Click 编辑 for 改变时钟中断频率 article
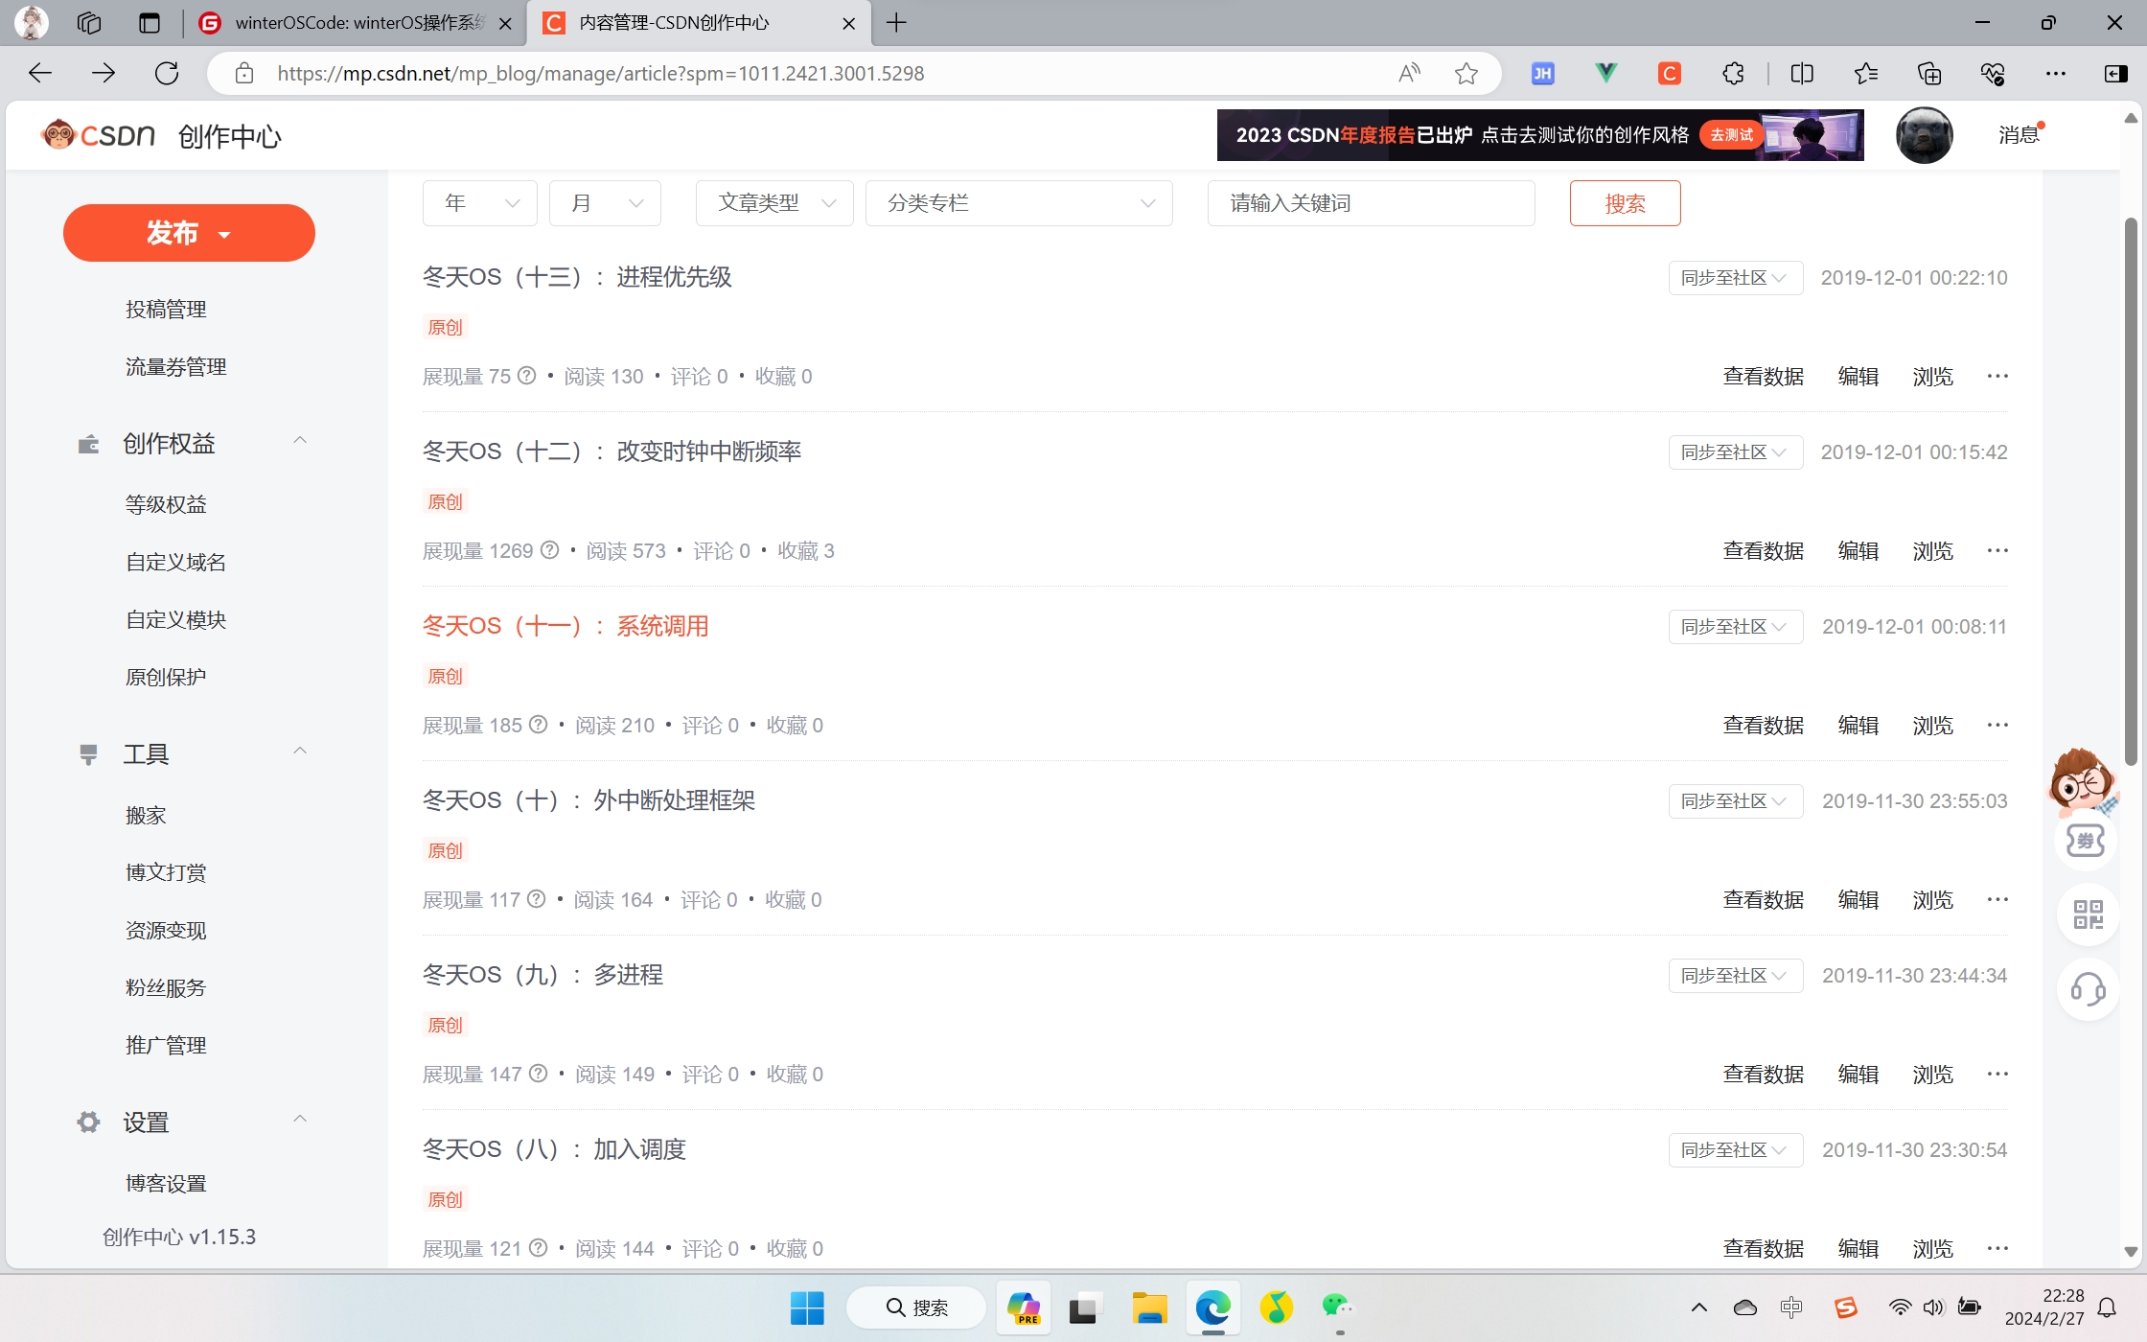 pos(1858,550)
